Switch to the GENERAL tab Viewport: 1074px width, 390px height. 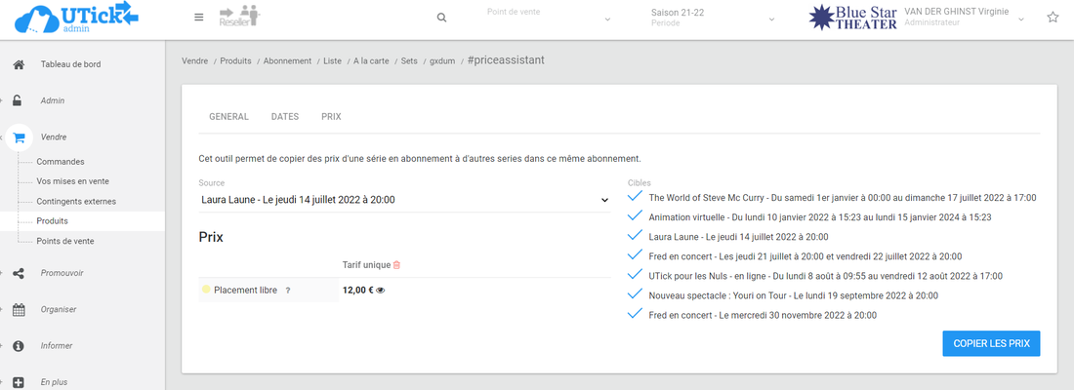point(228,117)
